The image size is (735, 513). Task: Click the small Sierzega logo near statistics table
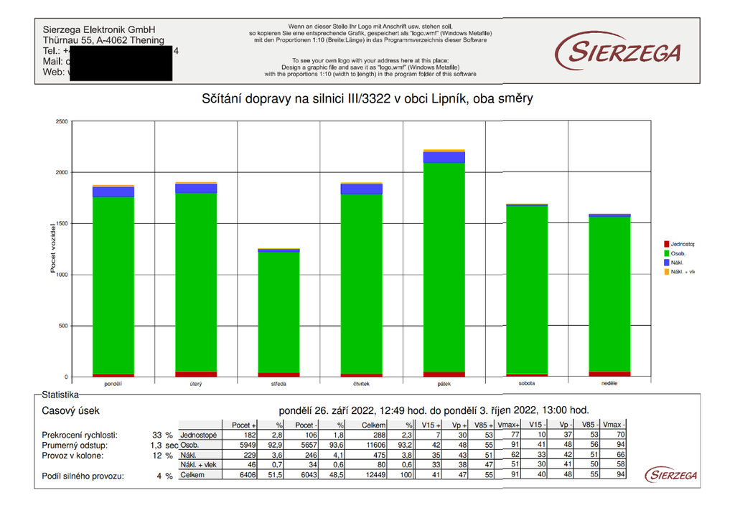(x=670, y=474)
